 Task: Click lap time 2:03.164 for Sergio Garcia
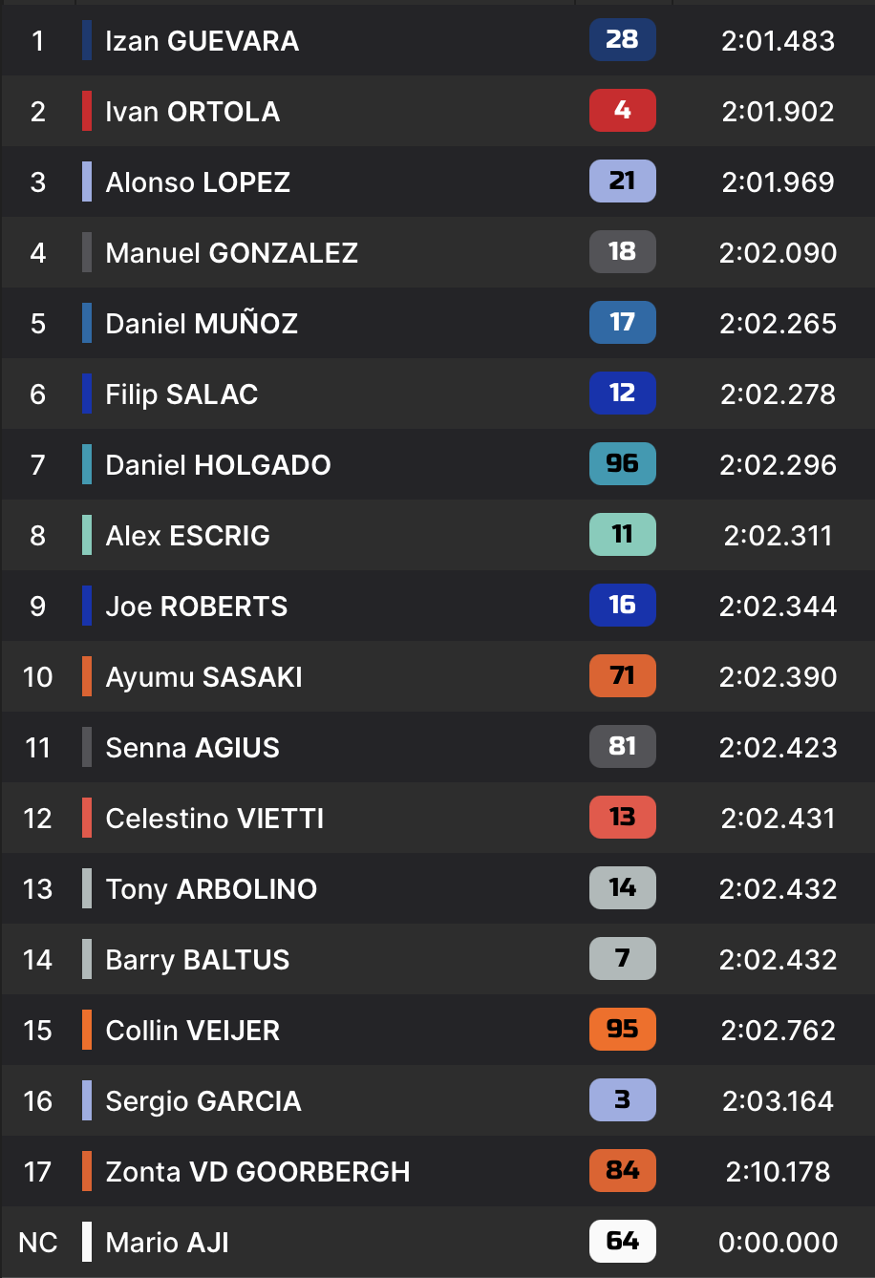(778, 1101)
